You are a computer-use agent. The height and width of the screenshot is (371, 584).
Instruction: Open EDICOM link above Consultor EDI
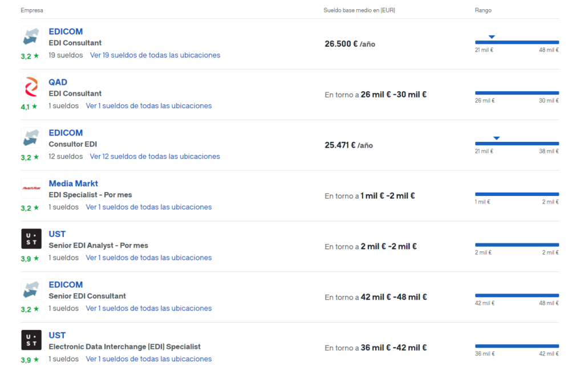(x=66, y=133)
